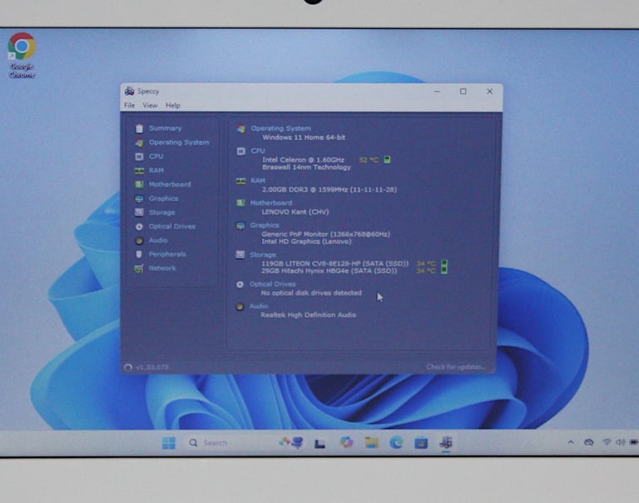Viewport: 639px width, 503px height.
Task: Click the Network icon in sidebar
Action: click(x=139, y=268)
